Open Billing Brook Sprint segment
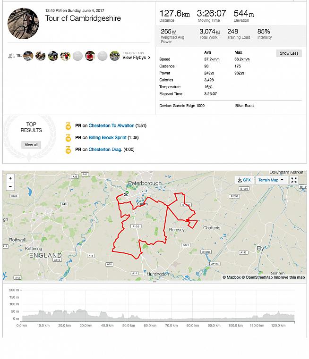Screen dimensions: 309x359 pyautogui.click(x=107, y=138)
